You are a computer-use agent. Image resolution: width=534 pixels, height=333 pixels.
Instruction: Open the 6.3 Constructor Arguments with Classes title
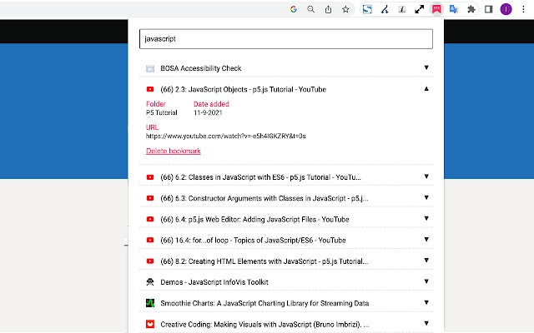(x=264, y=198)
